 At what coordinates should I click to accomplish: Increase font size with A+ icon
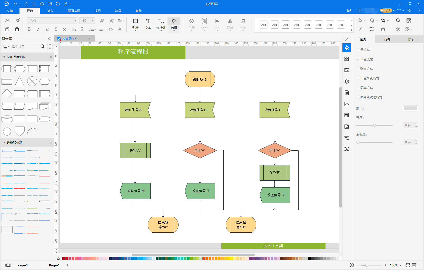(x=102, y=20)
